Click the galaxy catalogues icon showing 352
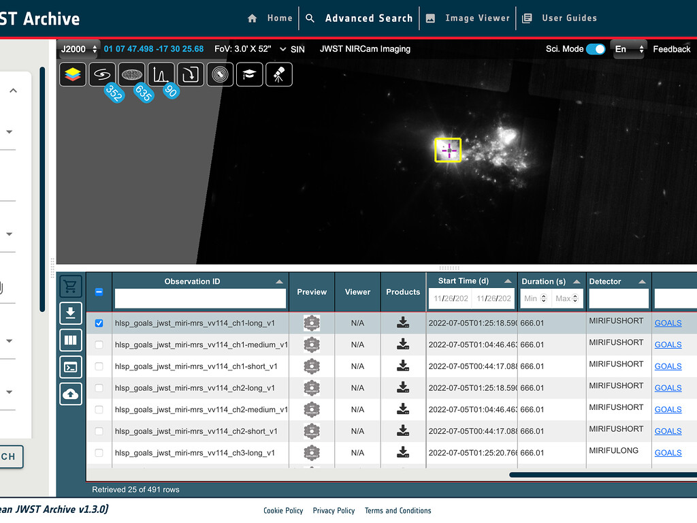Viewport: 697px width, 523px height. 102,74
